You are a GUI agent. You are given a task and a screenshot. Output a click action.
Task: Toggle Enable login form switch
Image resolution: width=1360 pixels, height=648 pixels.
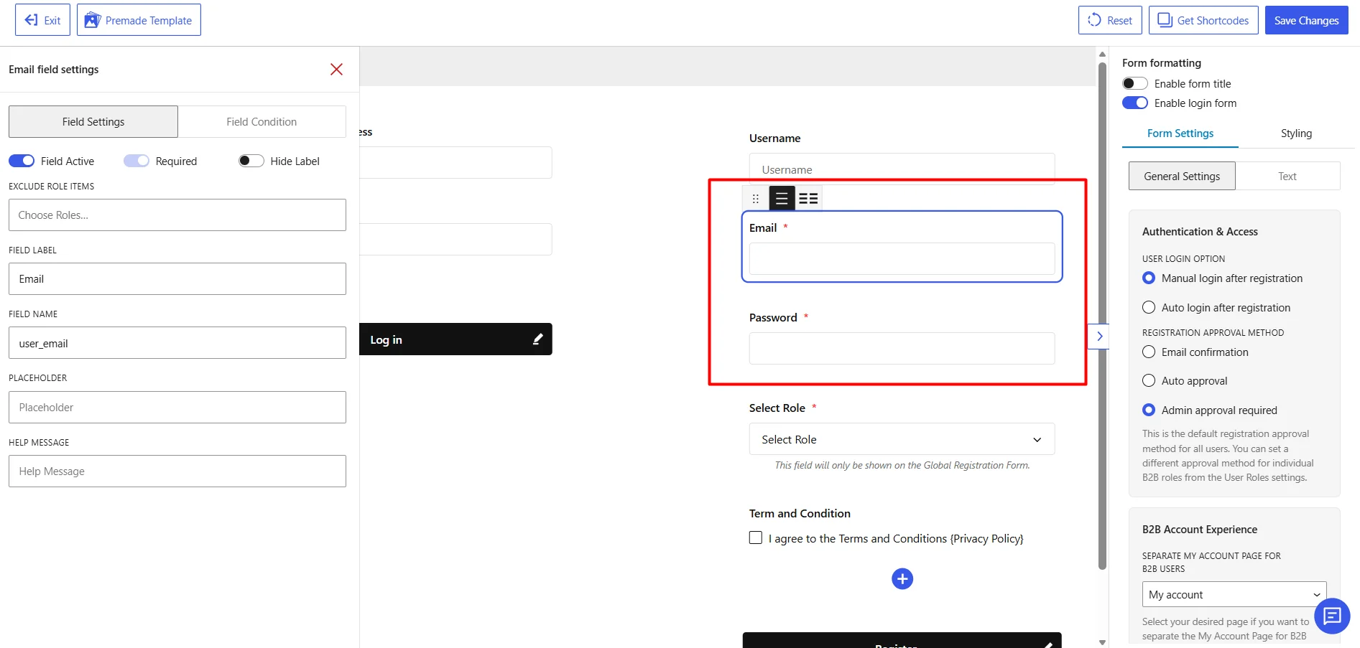(x=1135, y=103)
